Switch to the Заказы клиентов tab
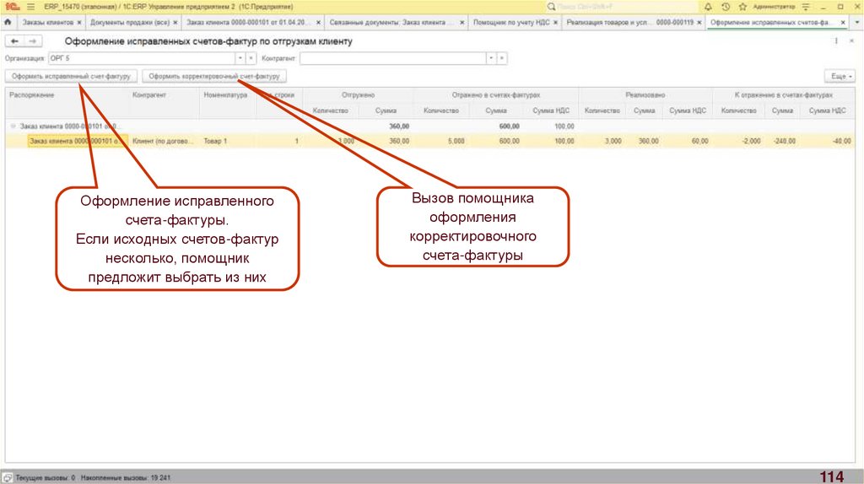Screen dimensions: 864x484 (x=47, y=23)
